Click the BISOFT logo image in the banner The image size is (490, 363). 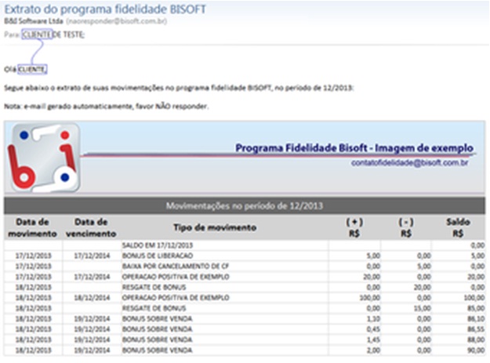(x=43, y=158)
